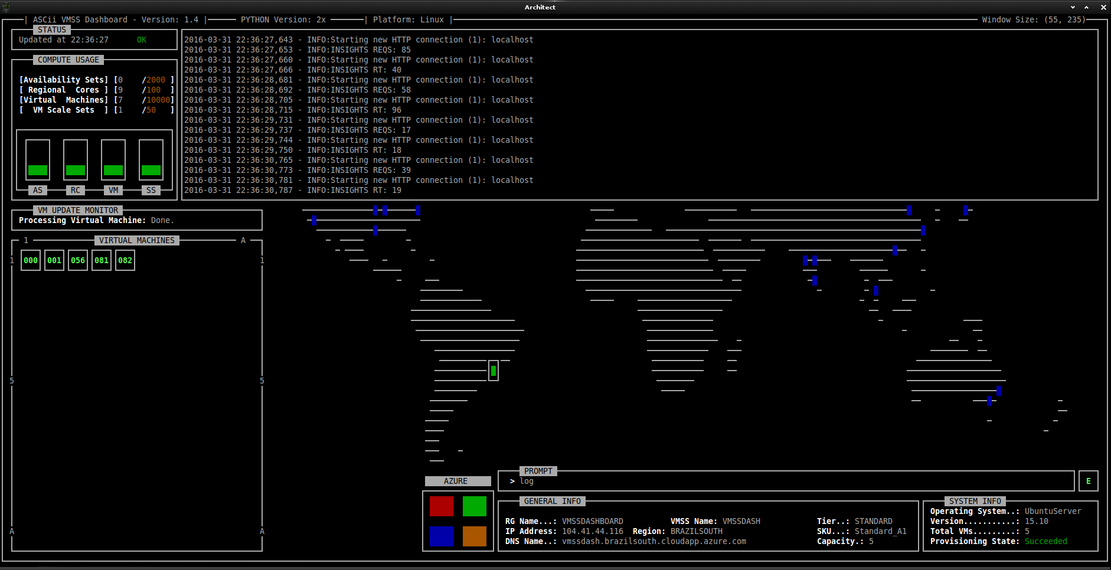Click the red Azure logo square
This screenshot has height=570, width=1111.
[442, 506]
